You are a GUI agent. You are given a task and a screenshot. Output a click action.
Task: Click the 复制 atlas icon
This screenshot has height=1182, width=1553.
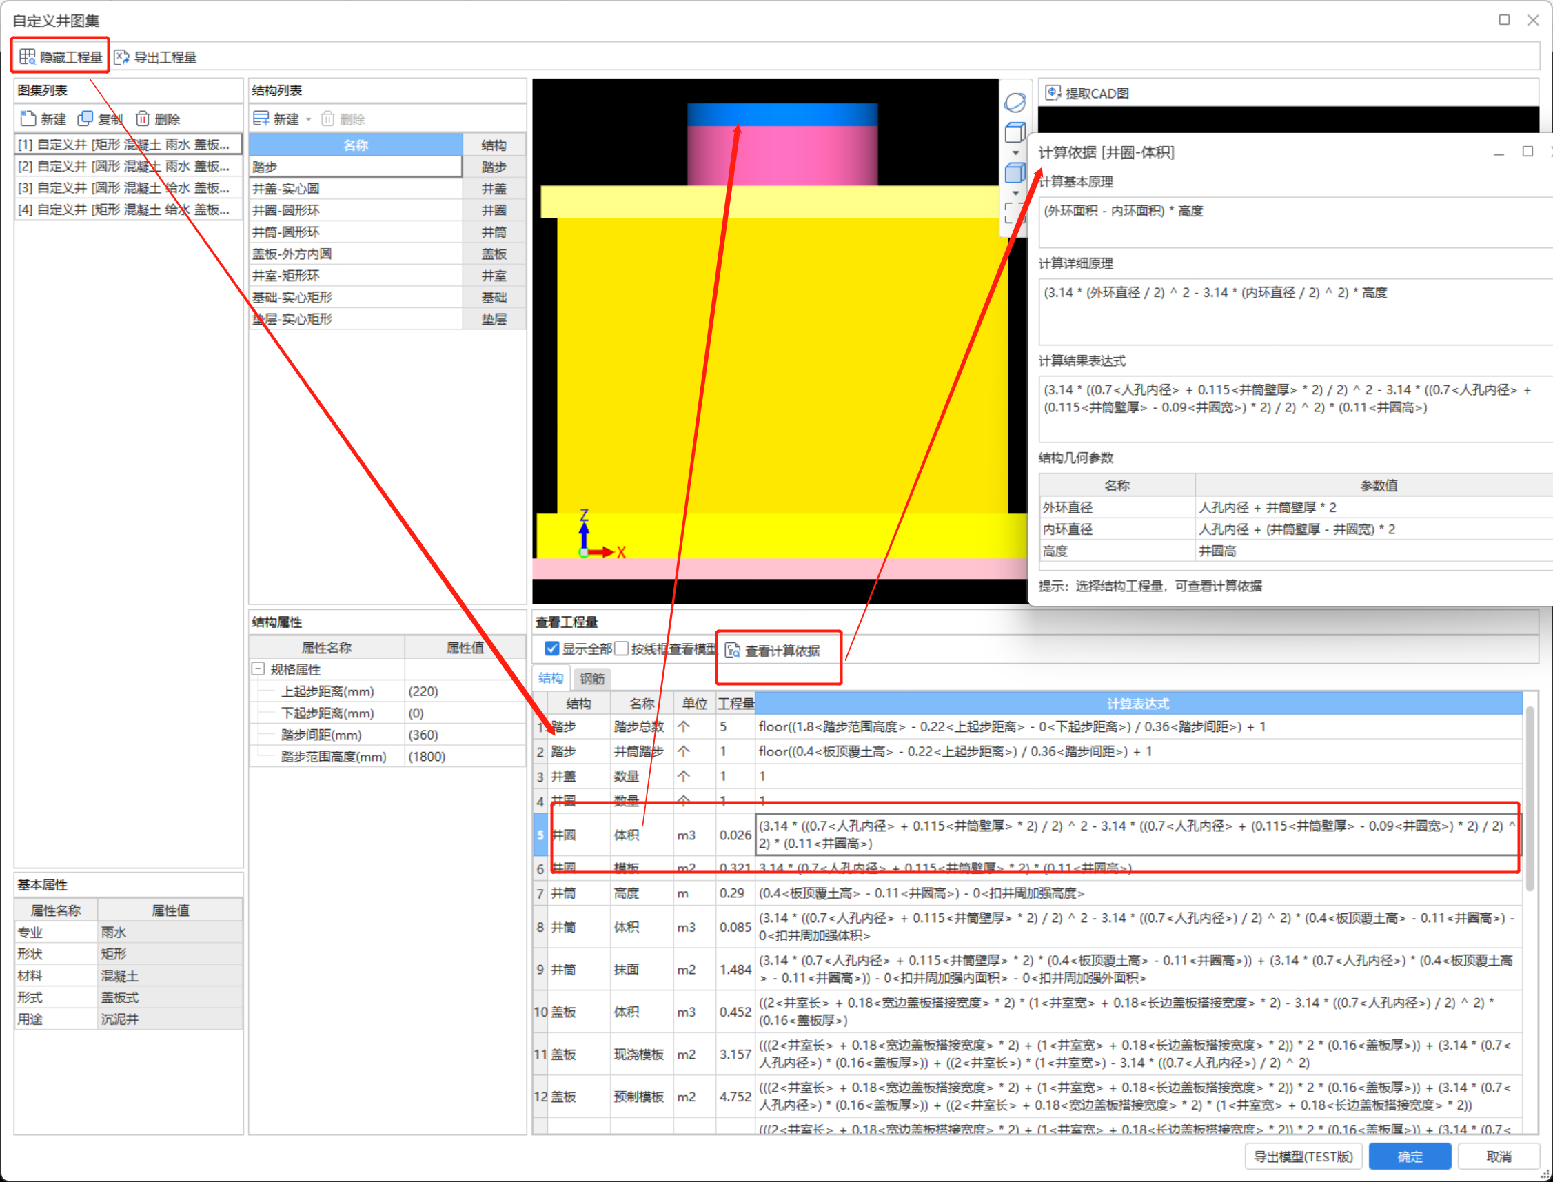pyautogui.click(x=86, y=119)
